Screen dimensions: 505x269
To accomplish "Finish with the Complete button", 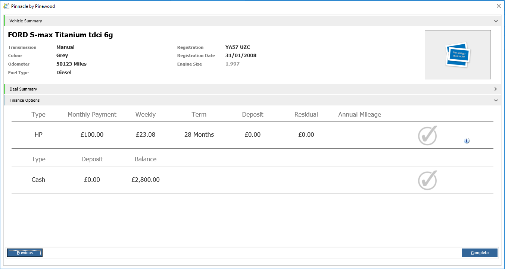I will 480,253.
